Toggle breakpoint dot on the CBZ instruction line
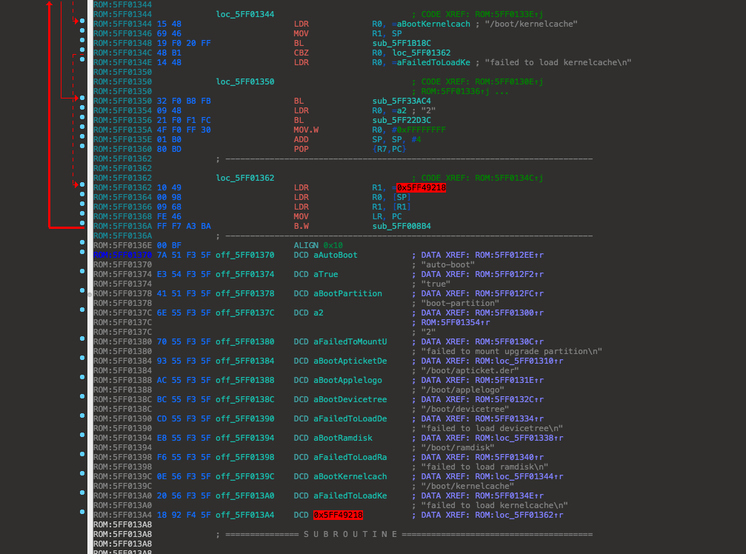The height and width of the screenshot is (554, 746). 82,53
